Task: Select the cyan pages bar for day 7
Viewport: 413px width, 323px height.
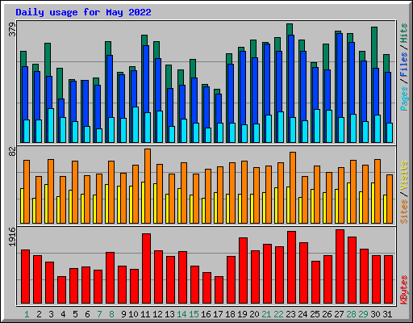Action: 99,136
